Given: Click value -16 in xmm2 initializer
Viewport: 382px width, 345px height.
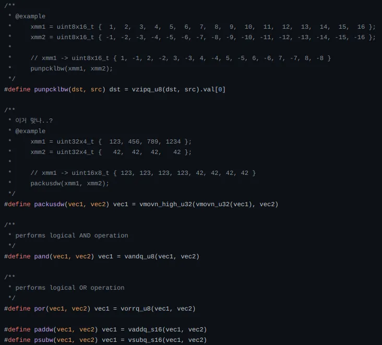Looking at the screenshot, I should (360, 37).
